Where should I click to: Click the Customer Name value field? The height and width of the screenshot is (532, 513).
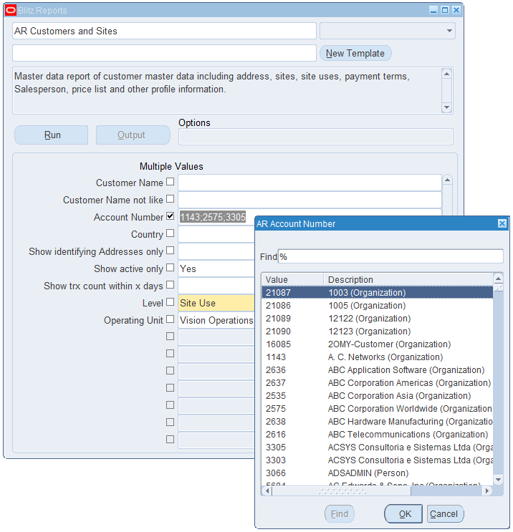(310, 183)
